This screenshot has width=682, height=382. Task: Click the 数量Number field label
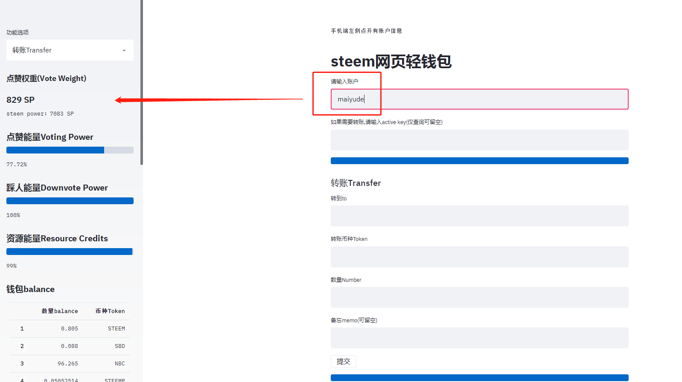346,280
